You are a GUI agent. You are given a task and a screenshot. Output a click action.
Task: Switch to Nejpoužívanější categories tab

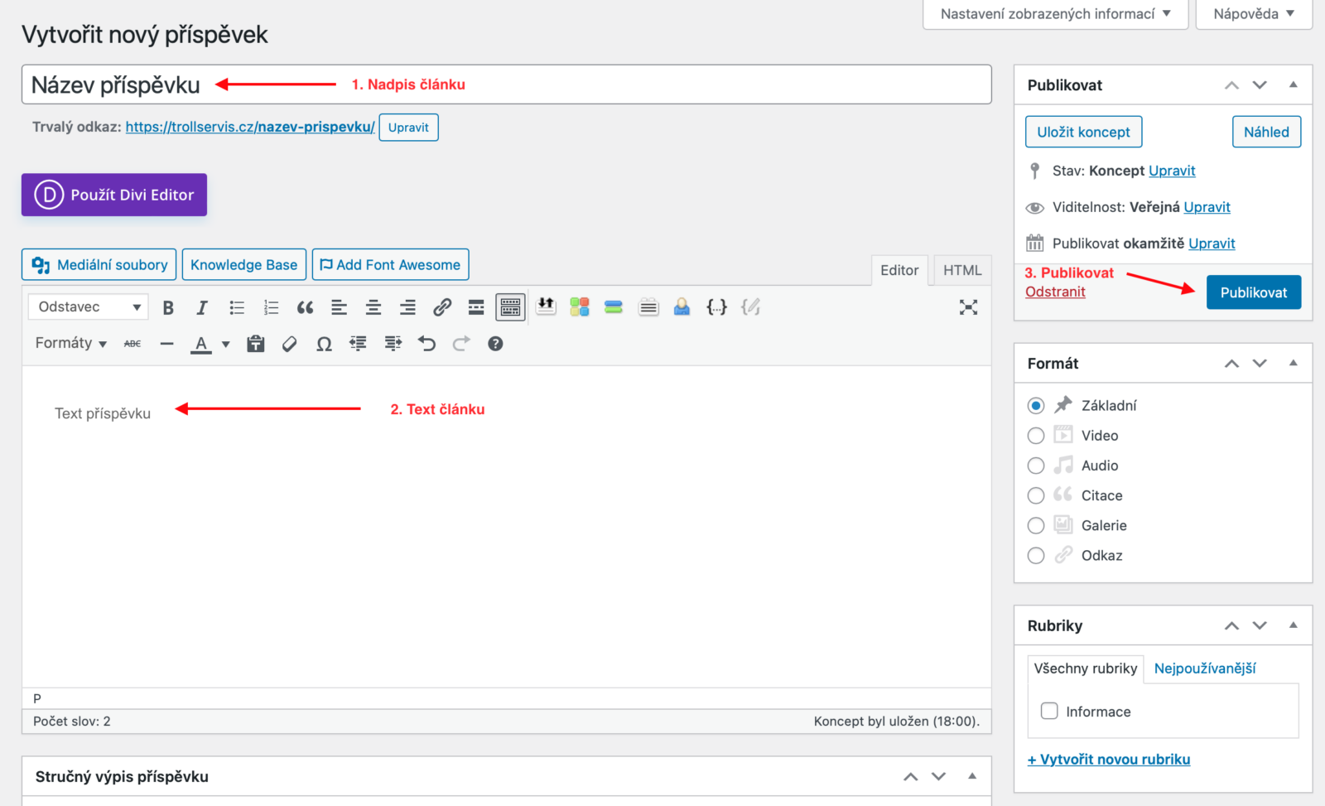click(x=1204, y=668)
